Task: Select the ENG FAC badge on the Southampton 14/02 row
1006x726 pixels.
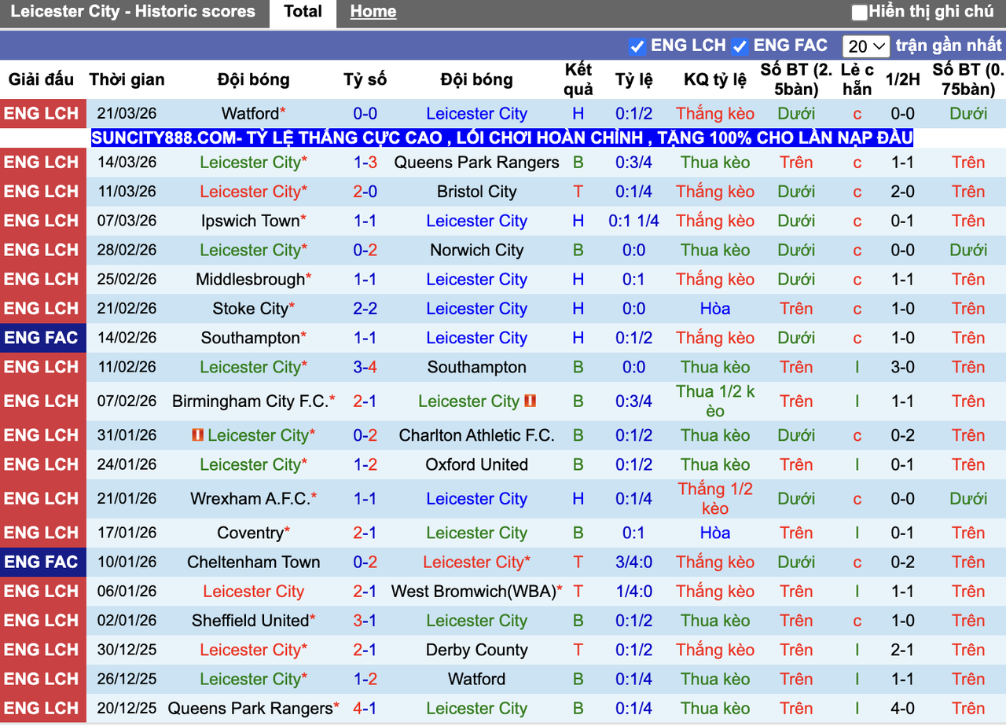Action: (43, 337)
